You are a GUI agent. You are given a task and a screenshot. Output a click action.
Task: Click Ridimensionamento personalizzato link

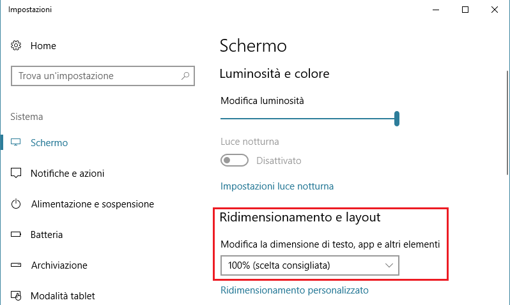click(294, 290)
